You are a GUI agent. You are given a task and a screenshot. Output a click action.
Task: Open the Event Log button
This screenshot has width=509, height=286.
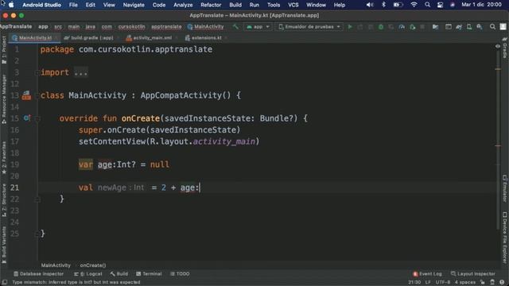tap(427, 274)
